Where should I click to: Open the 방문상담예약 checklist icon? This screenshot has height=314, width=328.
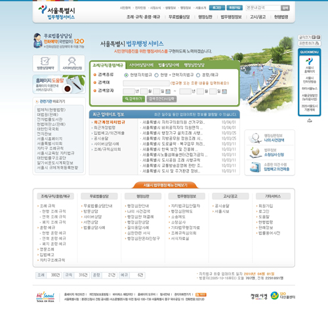coord(45,61)
